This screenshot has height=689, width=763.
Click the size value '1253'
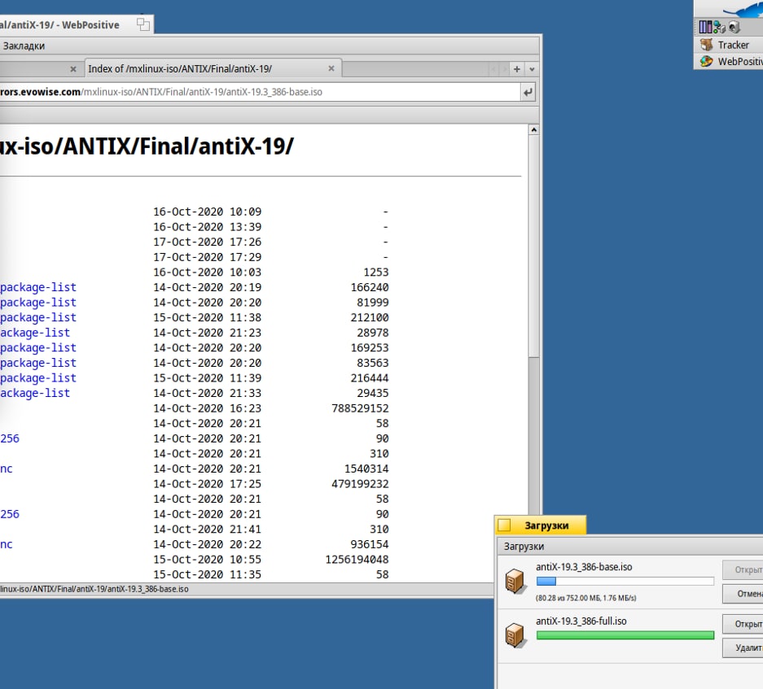click(x=376, y=273)
